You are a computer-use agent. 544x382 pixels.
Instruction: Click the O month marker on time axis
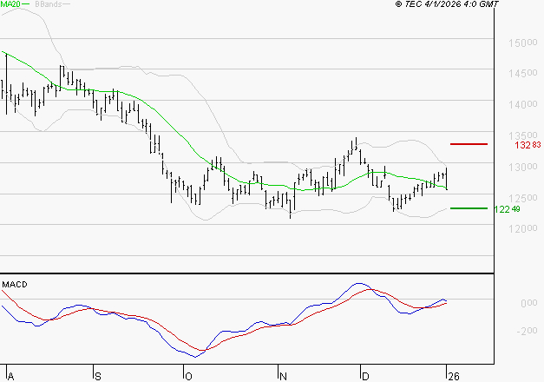click(x=189, y=377)
